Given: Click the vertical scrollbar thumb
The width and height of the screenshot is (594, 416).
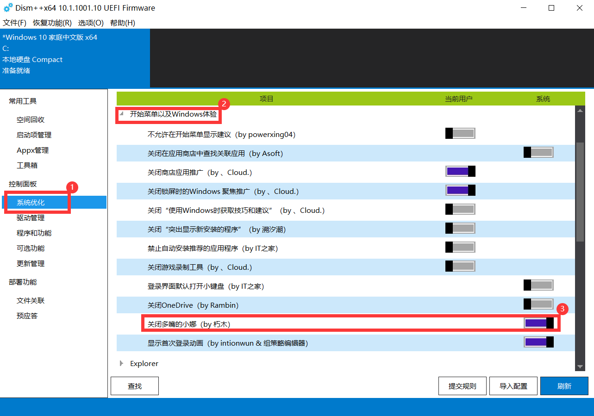Looking at the screenshot, I should 580,192.
